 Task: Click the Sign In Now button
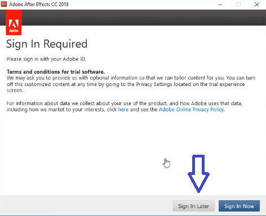point(239,206)
